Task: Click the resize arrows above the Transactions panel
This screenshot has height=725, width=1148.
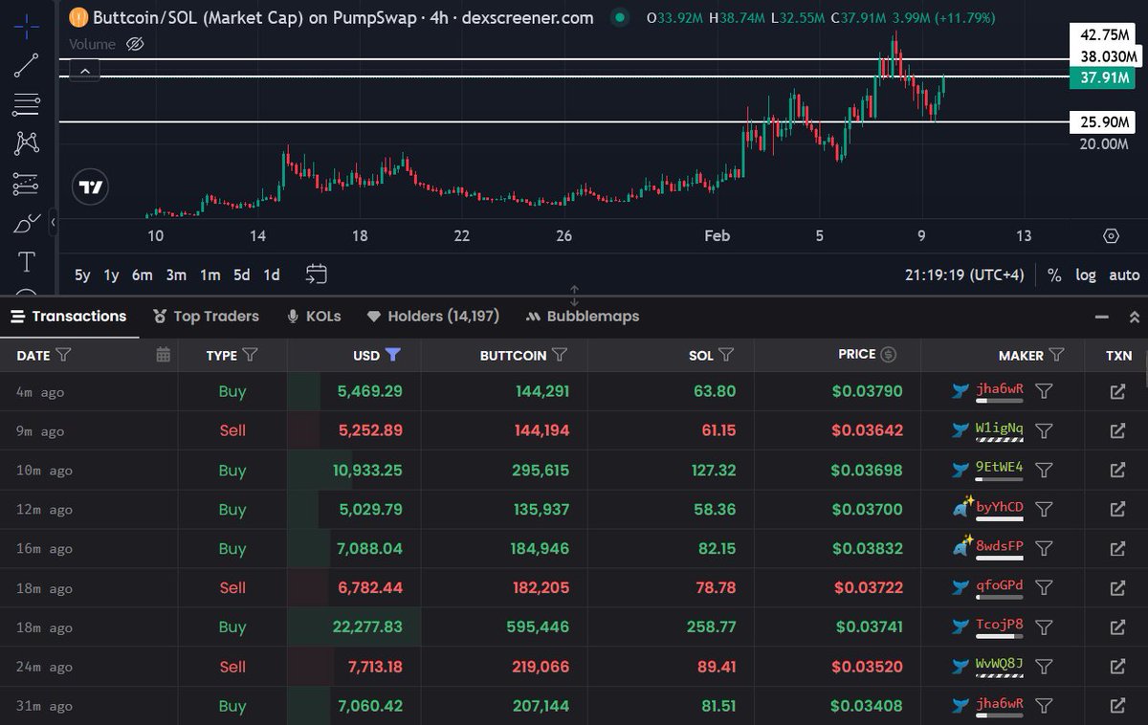Action: tap(574, 297)
